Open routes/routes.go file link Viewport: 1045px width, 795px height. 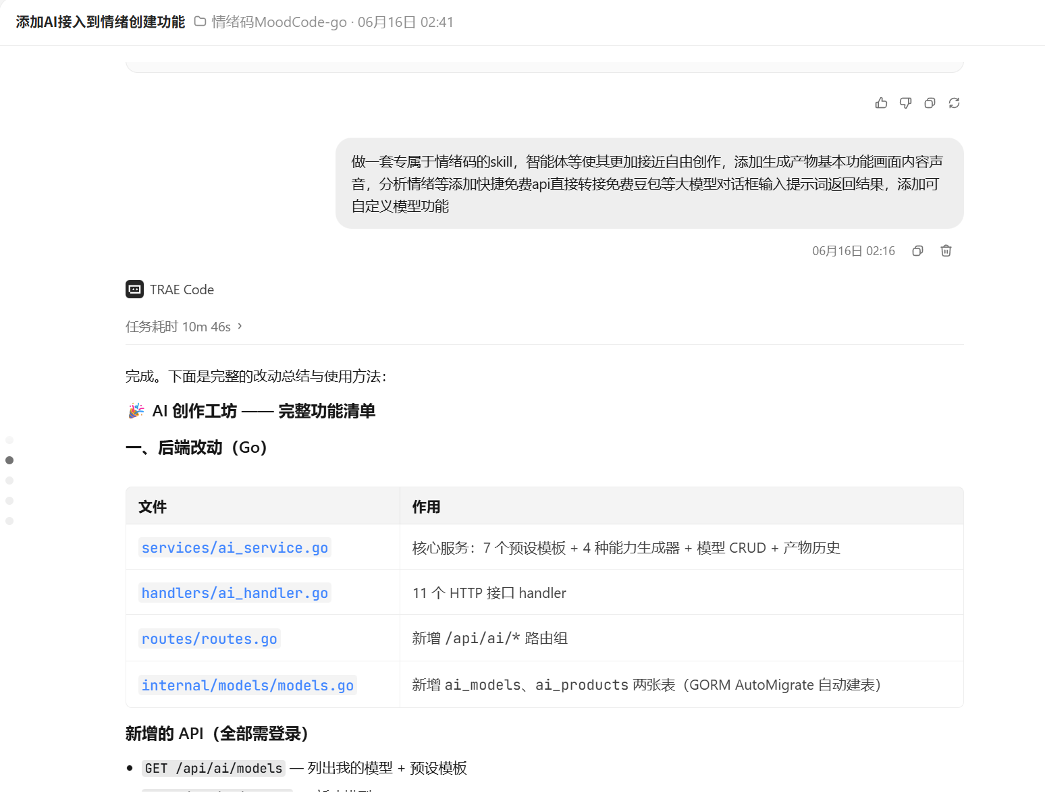point(209,638)
